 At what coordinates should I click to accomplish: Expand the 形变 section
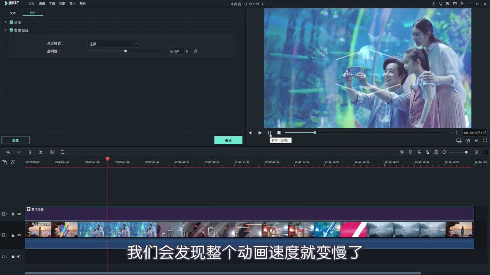[x=7, y=22]
